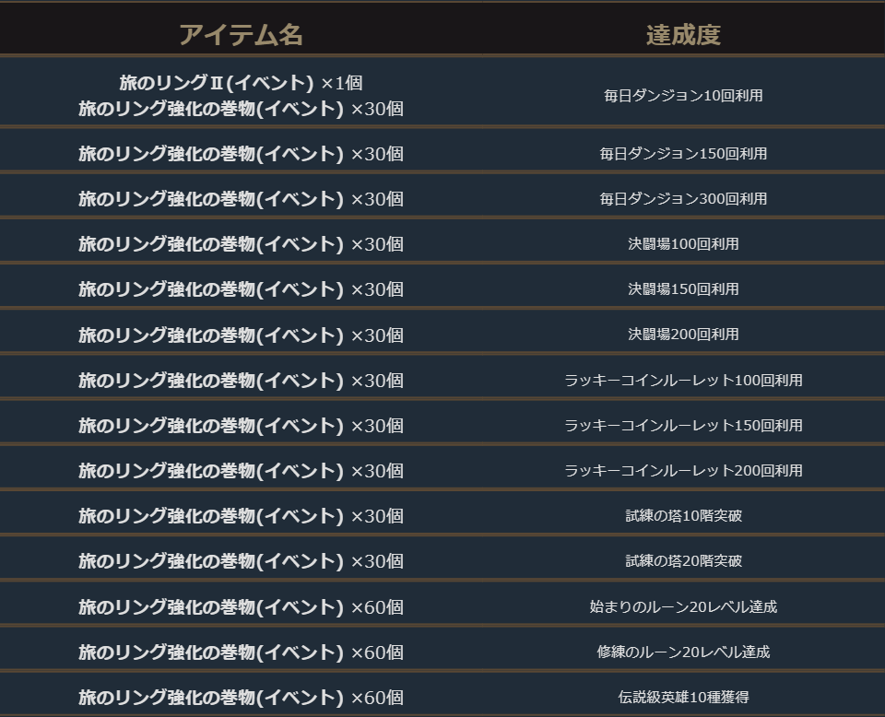
Task: Select the 旅のリングⅡ(イベント) ×1個 item text
Action: point(241,83)
